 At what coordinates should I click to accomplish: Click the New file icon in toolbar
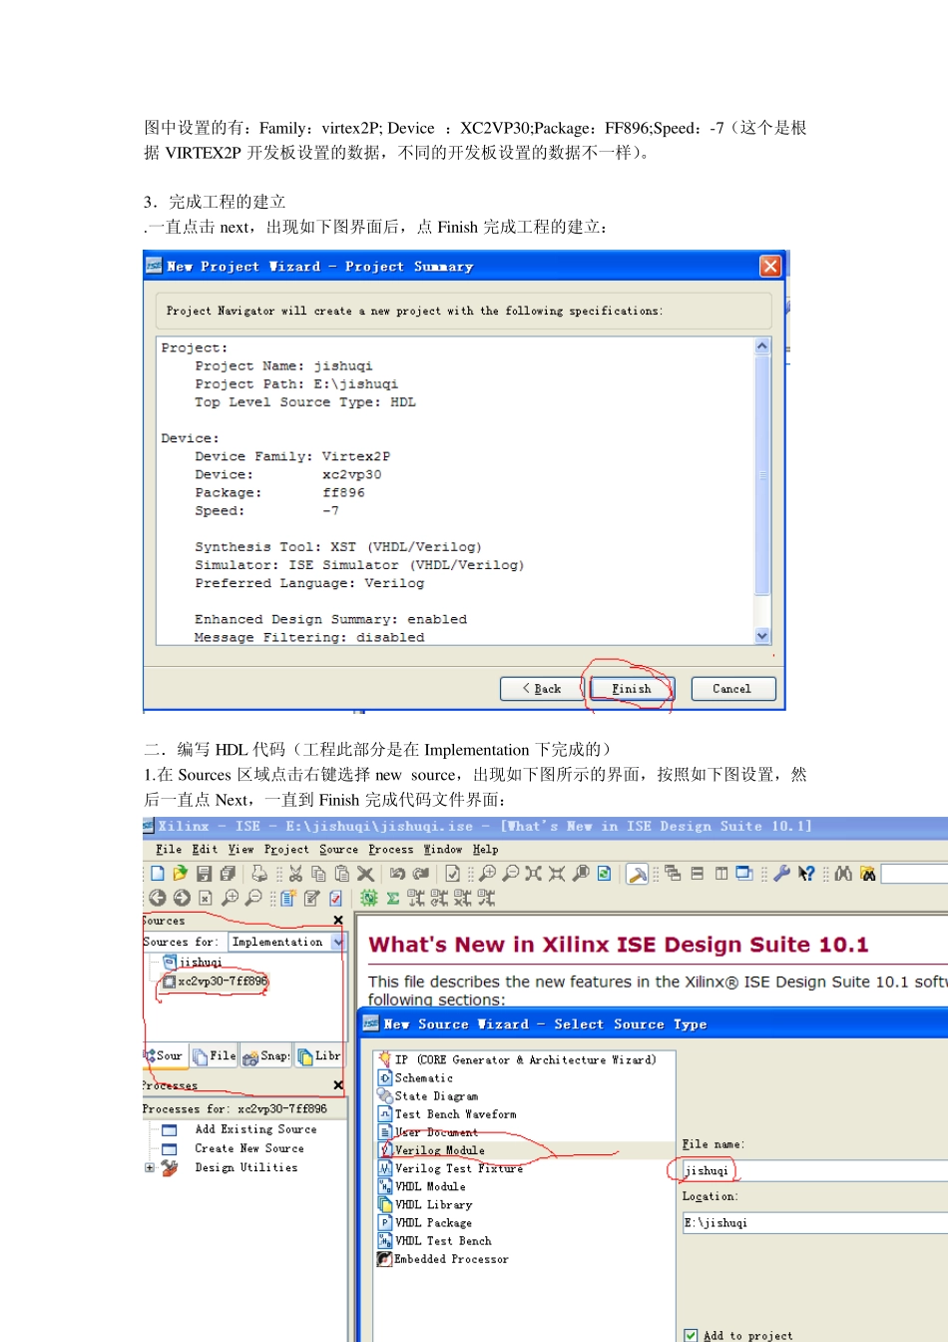[158, 874]
